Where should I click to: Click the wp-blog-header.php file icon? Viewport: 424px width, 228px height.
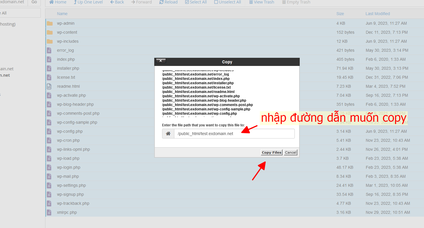pyautogui.click(x=49, y=104)
